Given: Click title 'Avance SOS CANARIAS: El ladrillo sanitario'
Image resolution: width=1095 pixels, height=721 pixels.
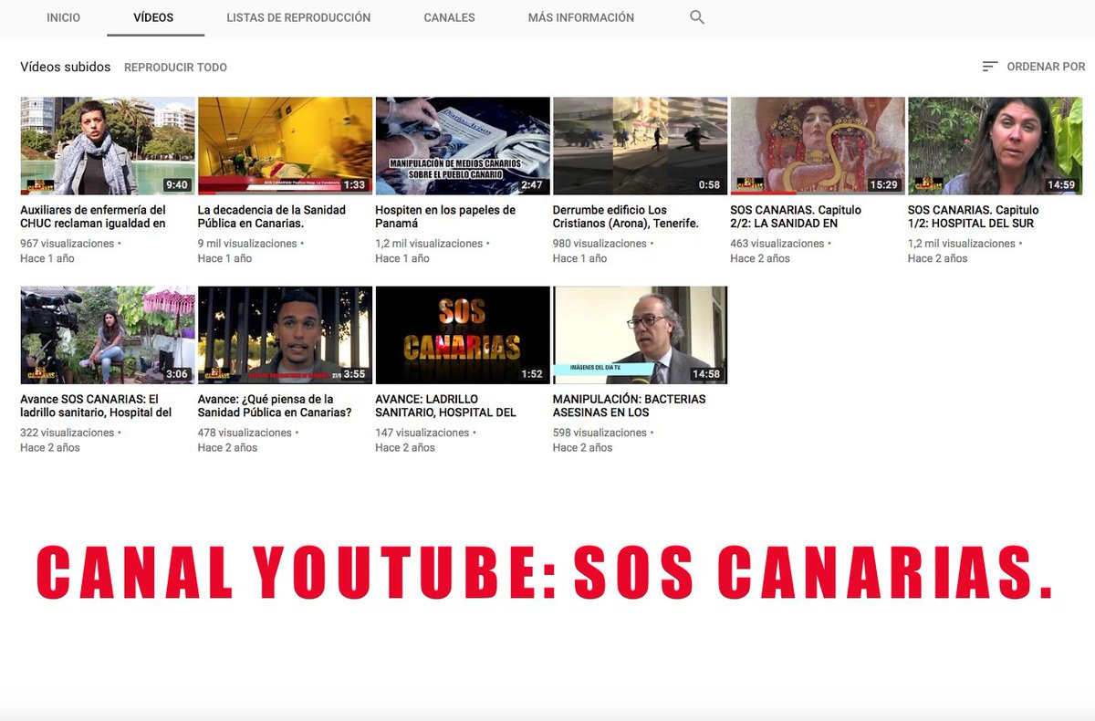Looking at the screenshot, I should [96, 406].
